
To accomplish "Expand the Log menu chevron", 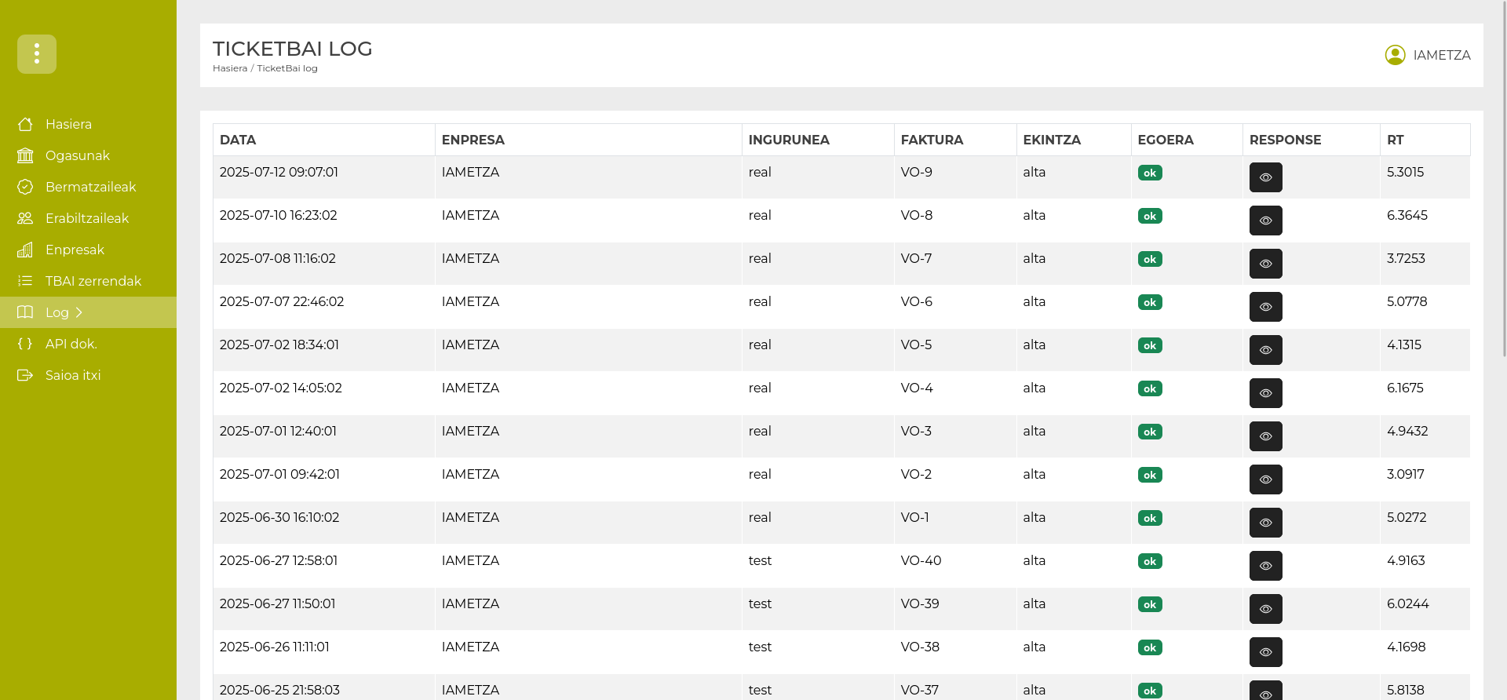I will (x=79, y=312).
